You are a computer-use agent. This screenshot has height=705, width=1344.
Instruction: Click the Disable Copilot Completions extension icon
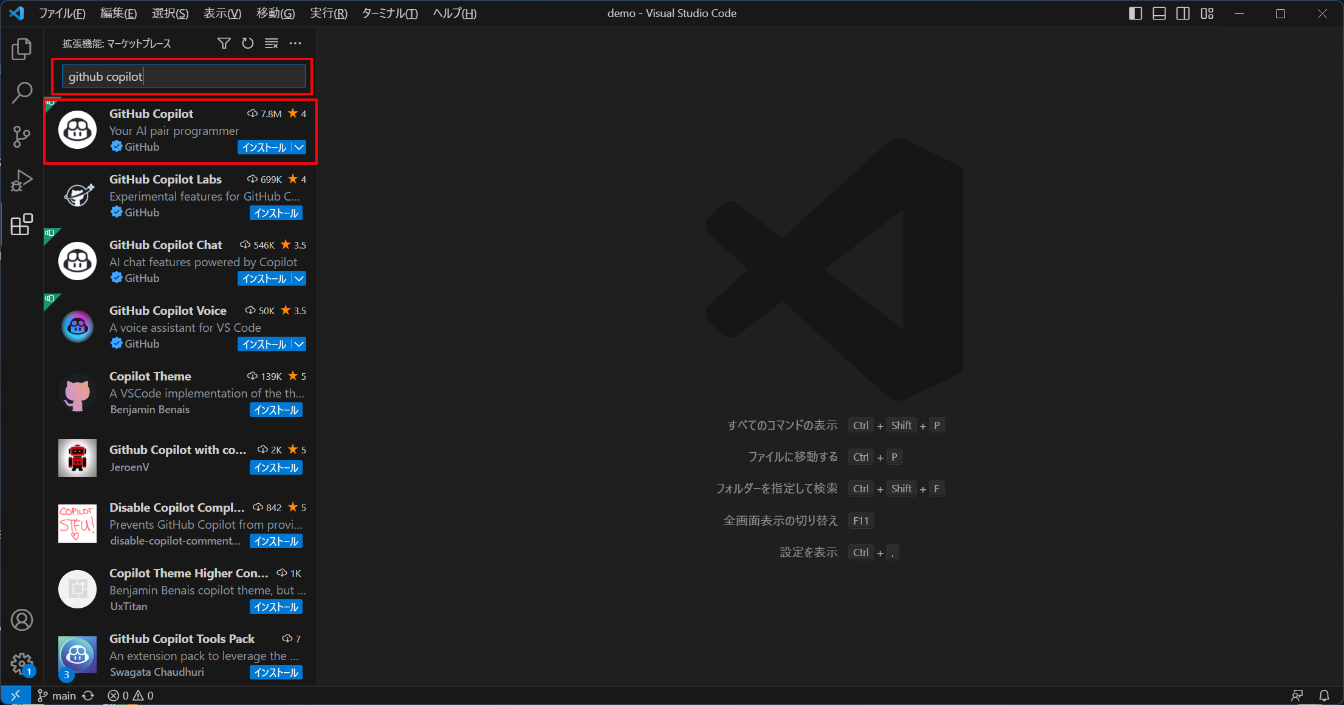click(x=77, y=523)
